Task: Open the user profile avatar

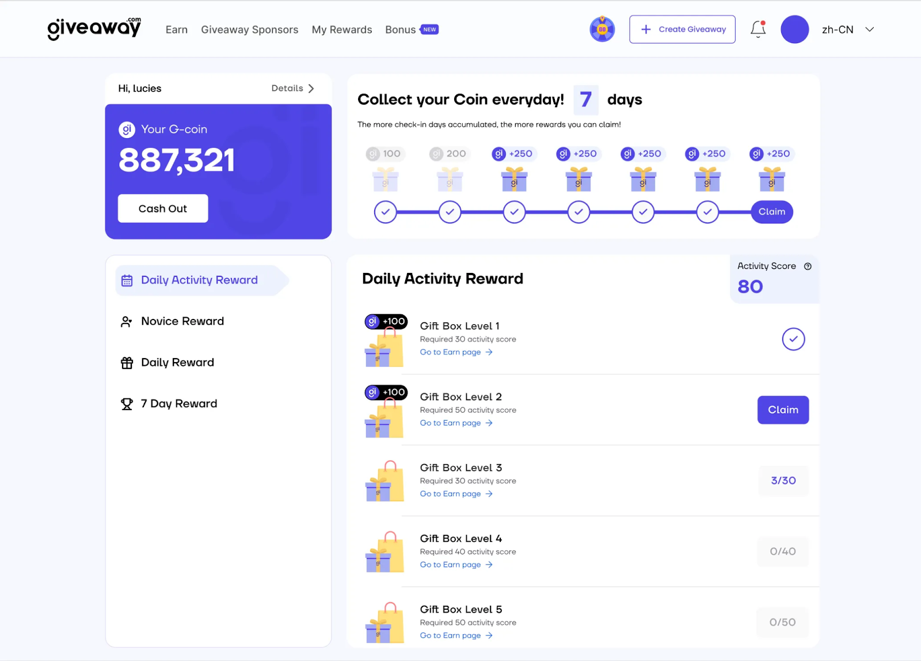Action: coord(794,29)
